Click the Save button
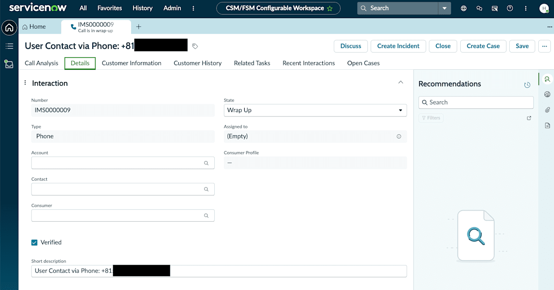The width and height of the screenshot is (554, 290). 522,46
